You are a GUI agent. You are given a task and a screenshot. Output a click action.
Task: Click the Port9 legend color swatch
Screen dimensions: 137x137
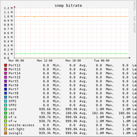(x=6, y=97)
